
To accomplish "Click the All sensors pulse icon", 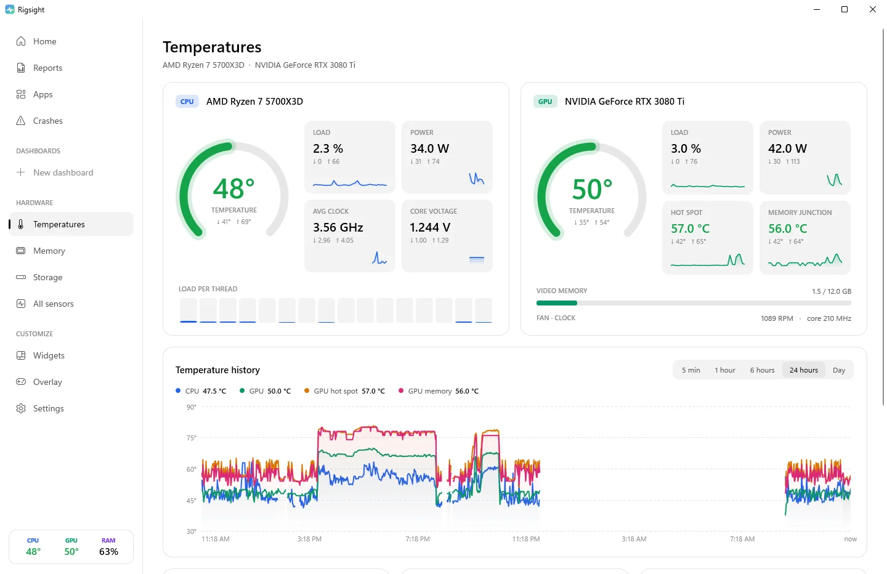I will click(21, 304).
